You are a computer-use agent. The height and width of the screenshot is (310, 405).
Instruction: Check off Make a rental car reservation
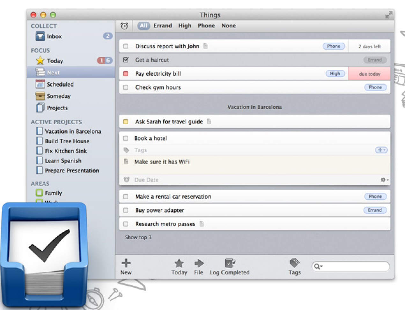[x=126, y=196]
